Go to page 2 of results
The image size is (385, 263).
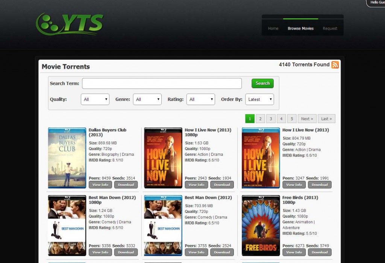(x=260, y=119)
